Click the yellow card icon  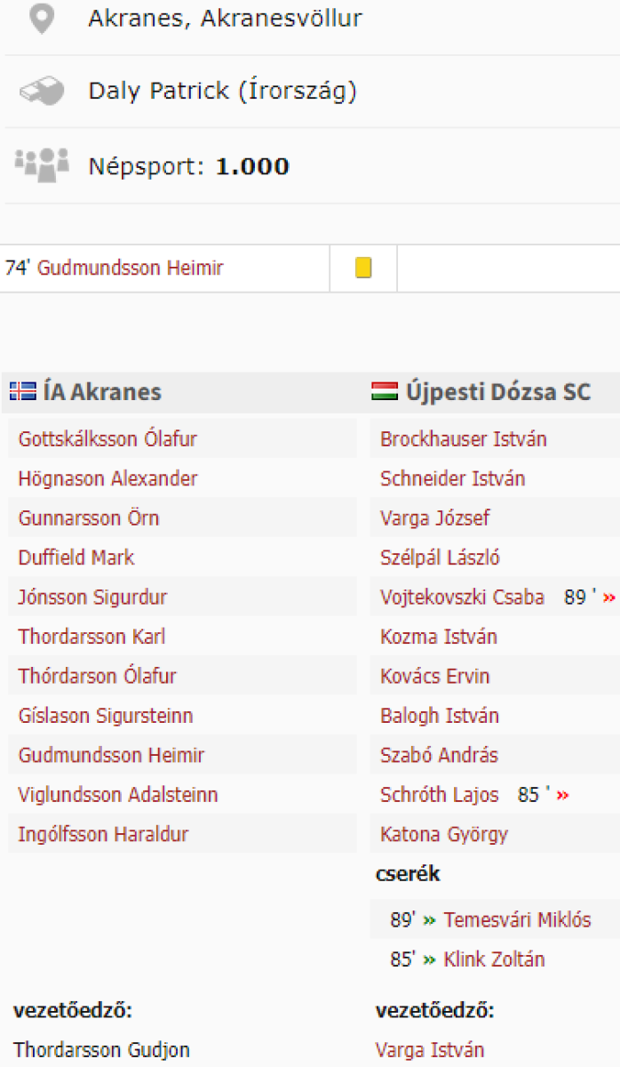click(363, 268)
